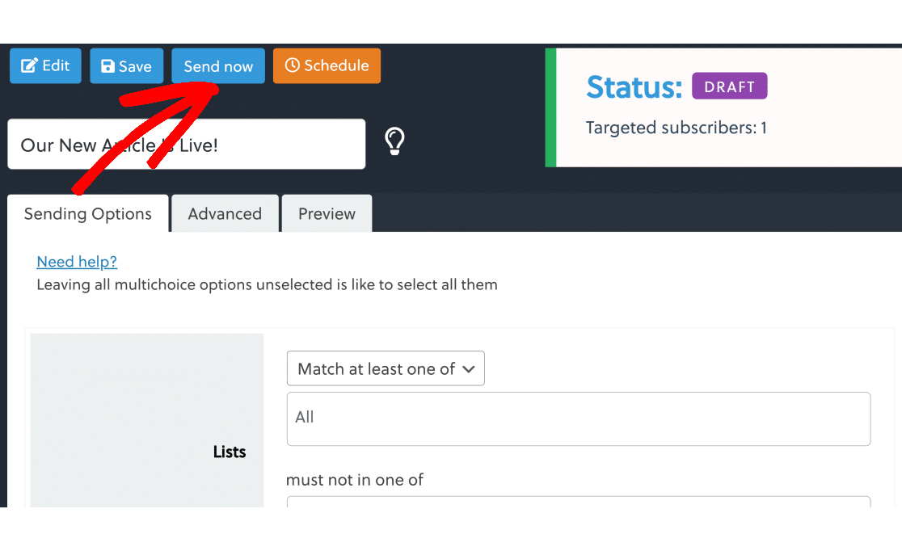Click the Save floppy disk icon

point(107,66)
